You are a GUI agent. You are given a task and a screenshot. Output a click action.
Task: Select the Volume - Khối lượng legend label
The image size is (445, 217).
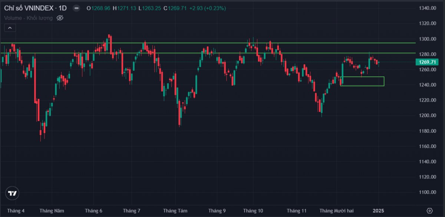(28, 17)
